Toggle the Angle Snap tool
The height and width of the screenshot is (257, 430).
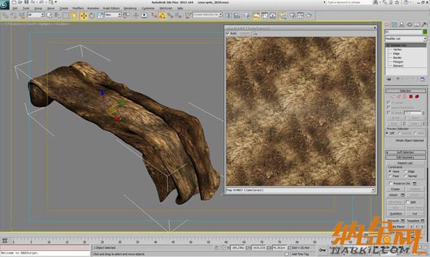162,15
